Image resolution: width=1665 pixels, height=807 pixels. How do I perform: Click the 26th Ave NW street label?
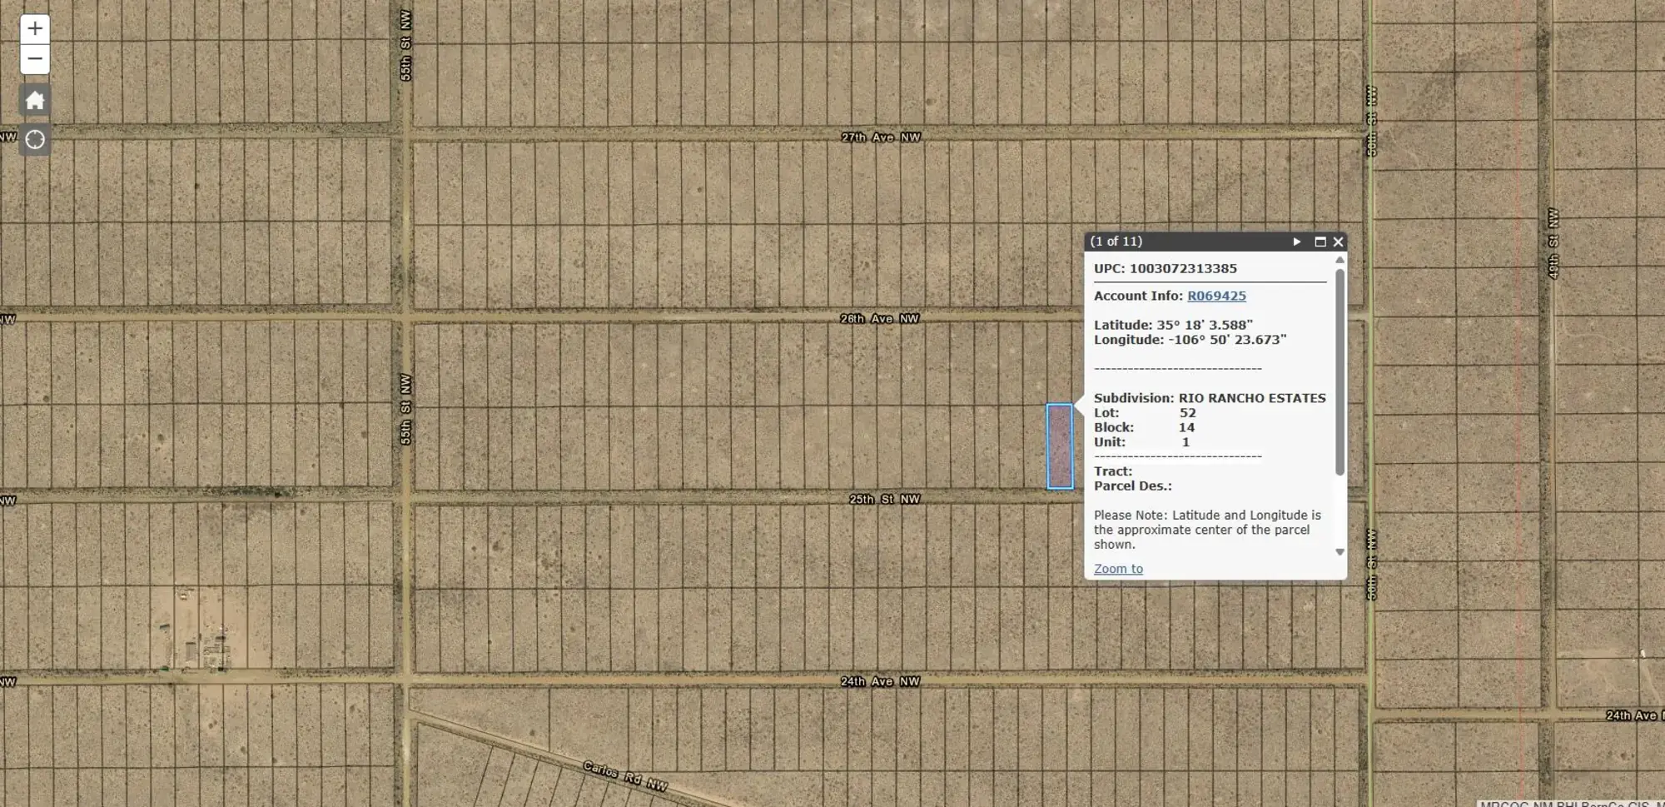coord(879,319)
